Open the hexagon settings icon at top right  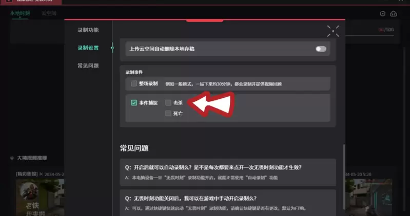pos(382,14)
